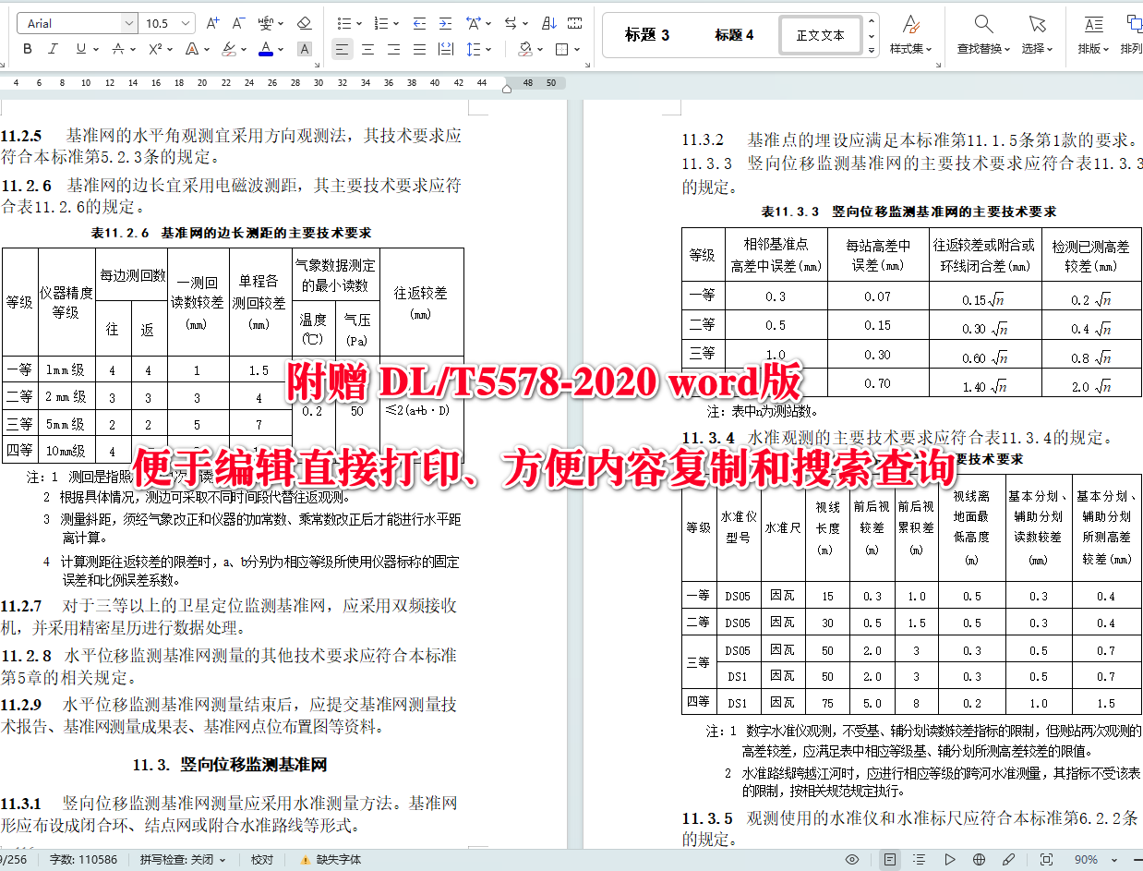
Task: Increase font size with A+ icon
Action: [212, 21]
